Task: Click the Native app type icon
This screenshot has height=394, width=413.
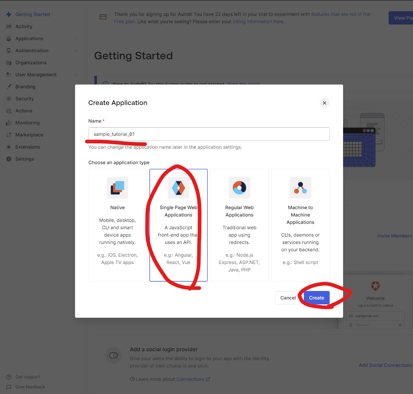Action: click(x=117, y=188)
